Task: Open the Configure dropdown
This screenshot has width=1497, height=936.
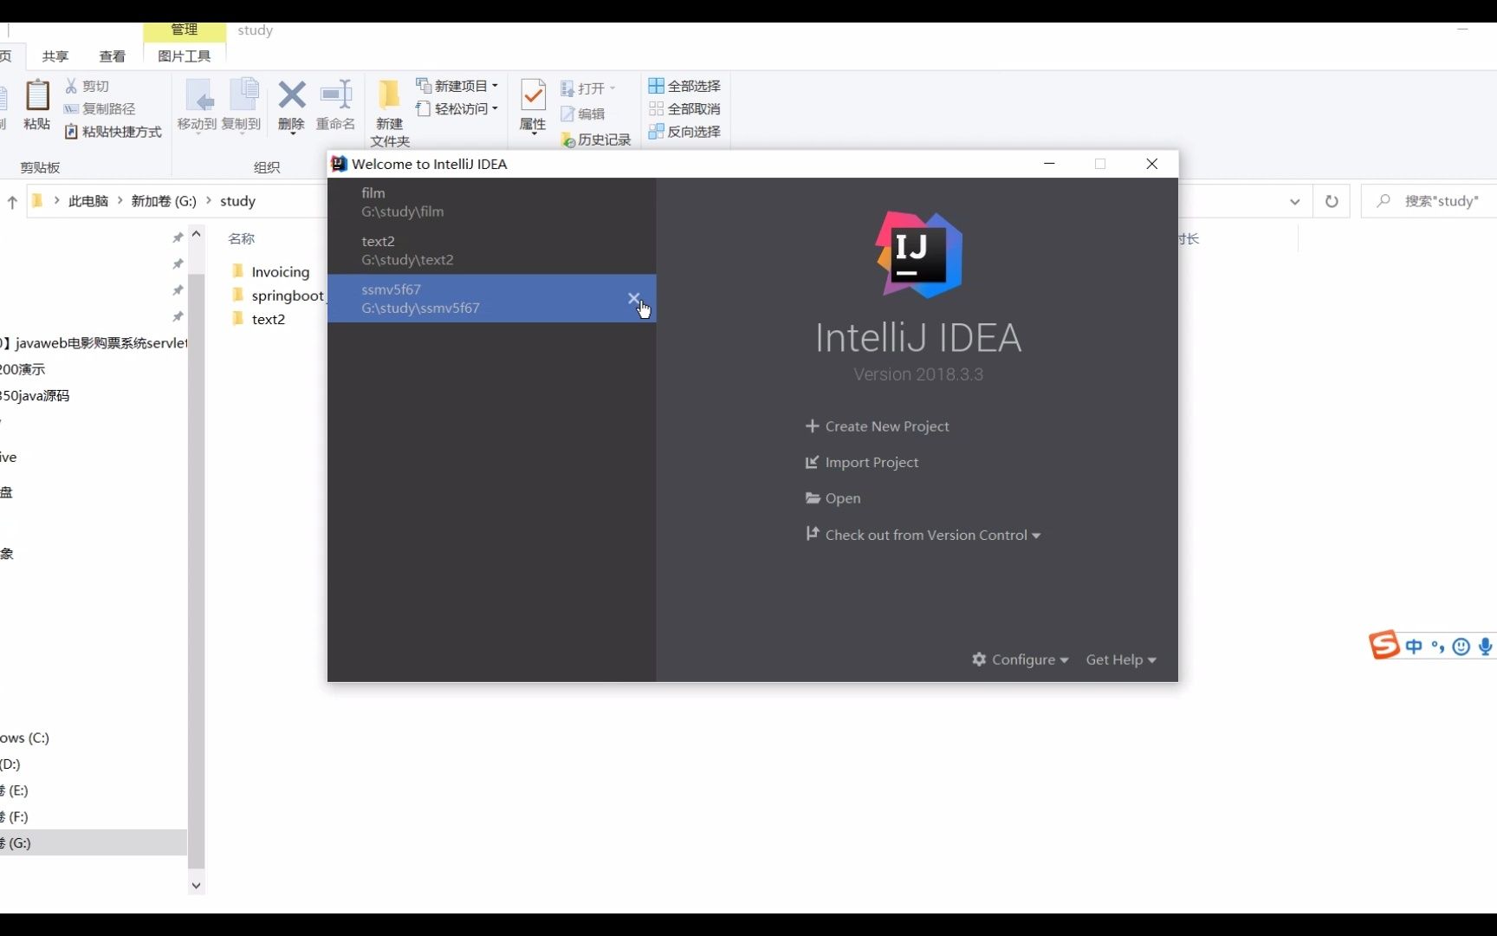Action: click(1020, 660)
